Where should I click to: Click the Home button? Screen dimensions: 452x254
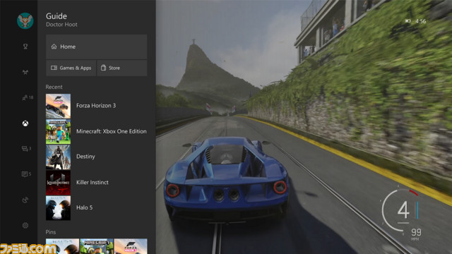click(x=96, y=47)
